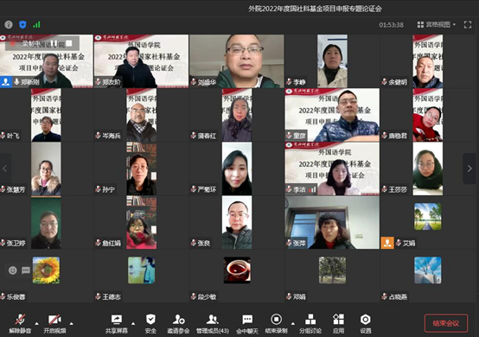The height and width of the screenshot is (337, 479).
Task: Expand the video options arrow beside camera
Action: point(71,323)
